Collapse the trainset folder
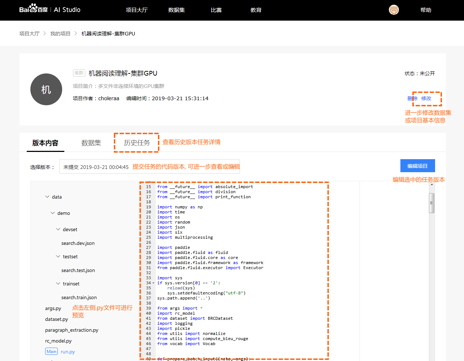Viewport: 464px width, 361px height. coord(58,284)
